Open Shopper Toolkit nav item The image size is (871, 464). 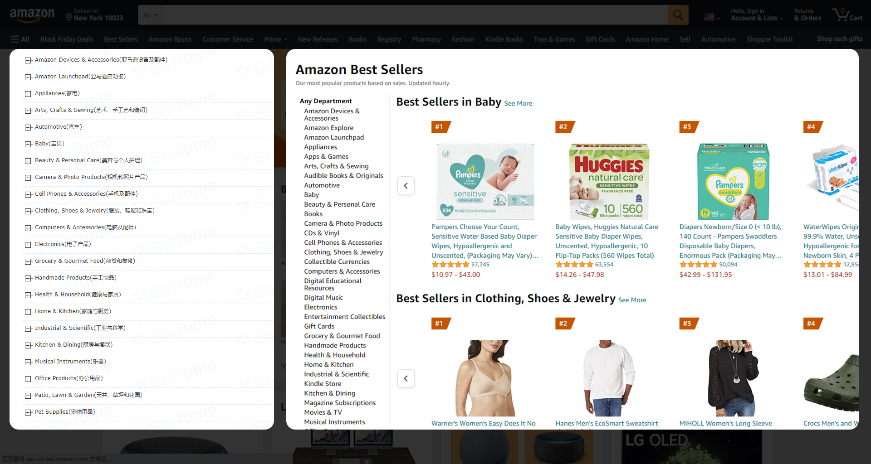(x=769, y=39)
